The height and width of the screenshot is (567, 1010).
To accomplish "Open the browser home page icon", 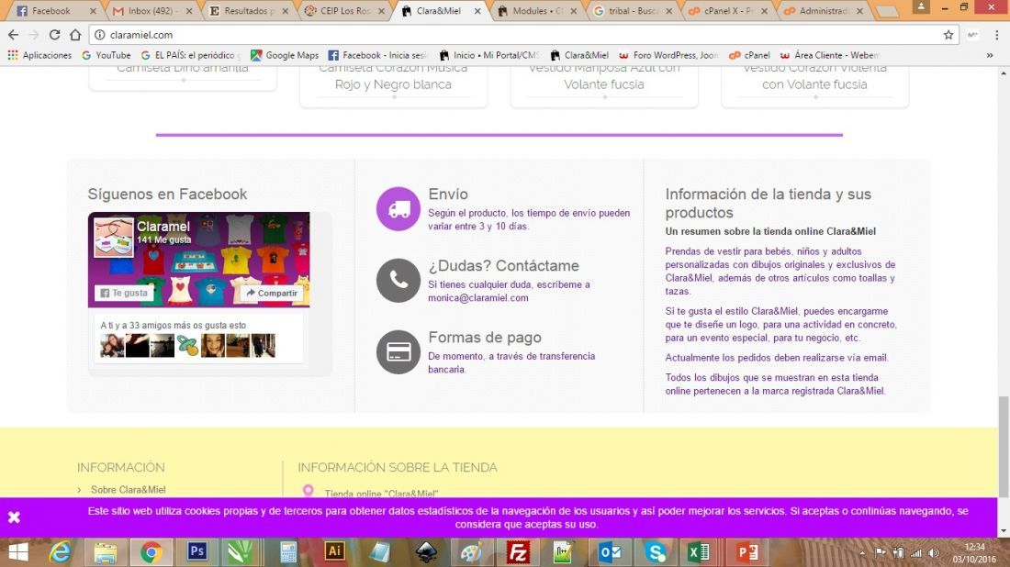I will tap(75, 35).
